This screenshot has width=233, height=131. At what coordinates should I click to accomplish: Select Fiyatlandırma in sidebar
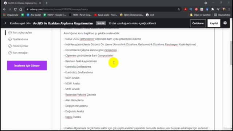pyautogui.click(x=20, y=39)
